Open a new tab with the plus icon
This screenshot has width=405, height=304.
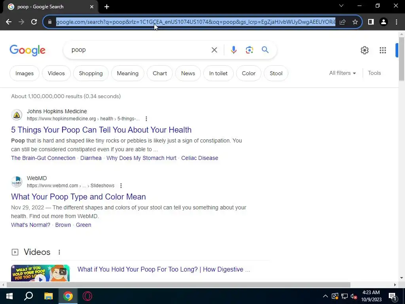(107, 7)
